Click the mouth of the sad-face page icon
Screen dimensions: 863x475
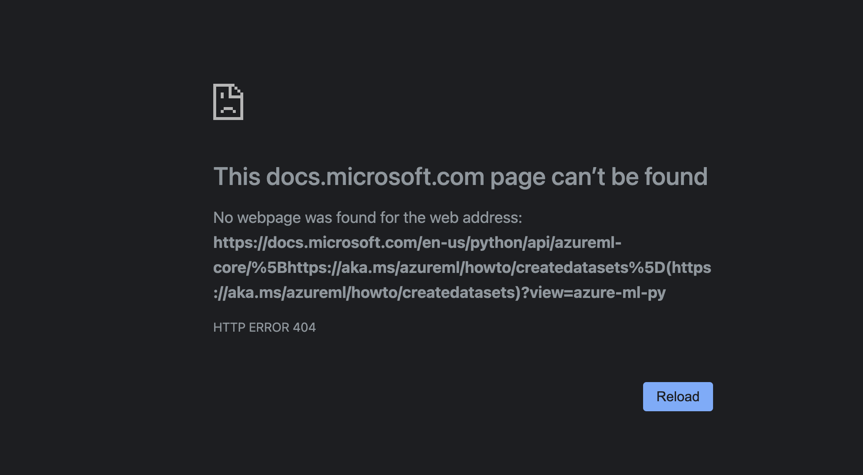(x=227, y=109)
